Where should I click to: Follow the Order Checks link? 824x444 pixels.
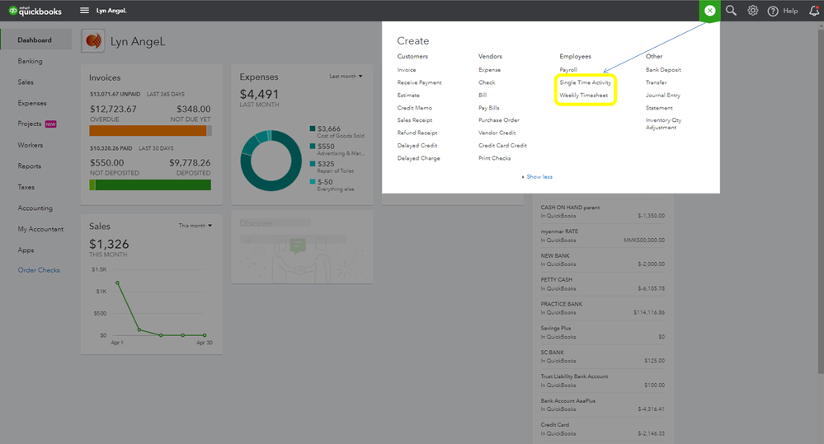pyautogui.click(x=39, y=270)
